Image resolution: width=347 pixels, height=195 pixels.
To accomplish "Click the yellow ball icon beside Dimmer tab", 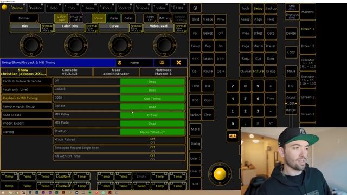I will pos(4,7).
